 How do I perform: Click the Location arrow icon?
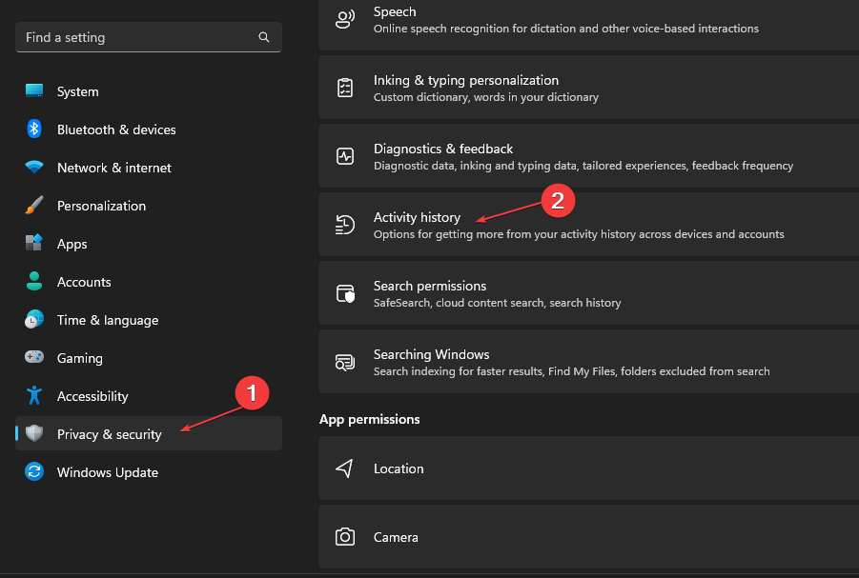coord(344,468)
